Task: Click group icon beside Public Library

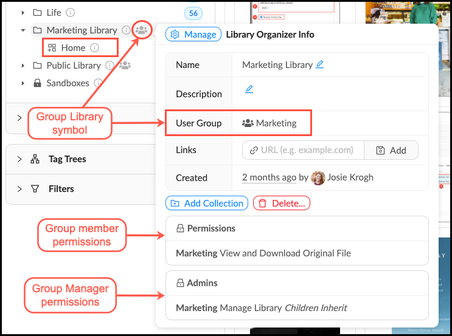Action: tap(125, 66)
